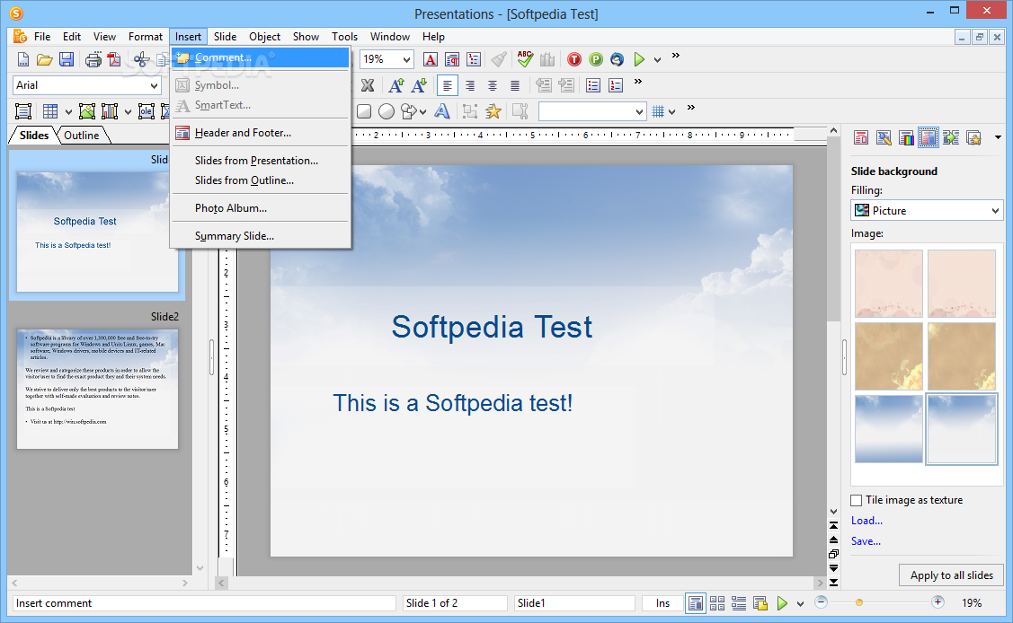Export to PDF using the PDF icon
Image resolution: width=1013 pixels, height=623 pixels.
pyautogui.click(x=114, y=60)
